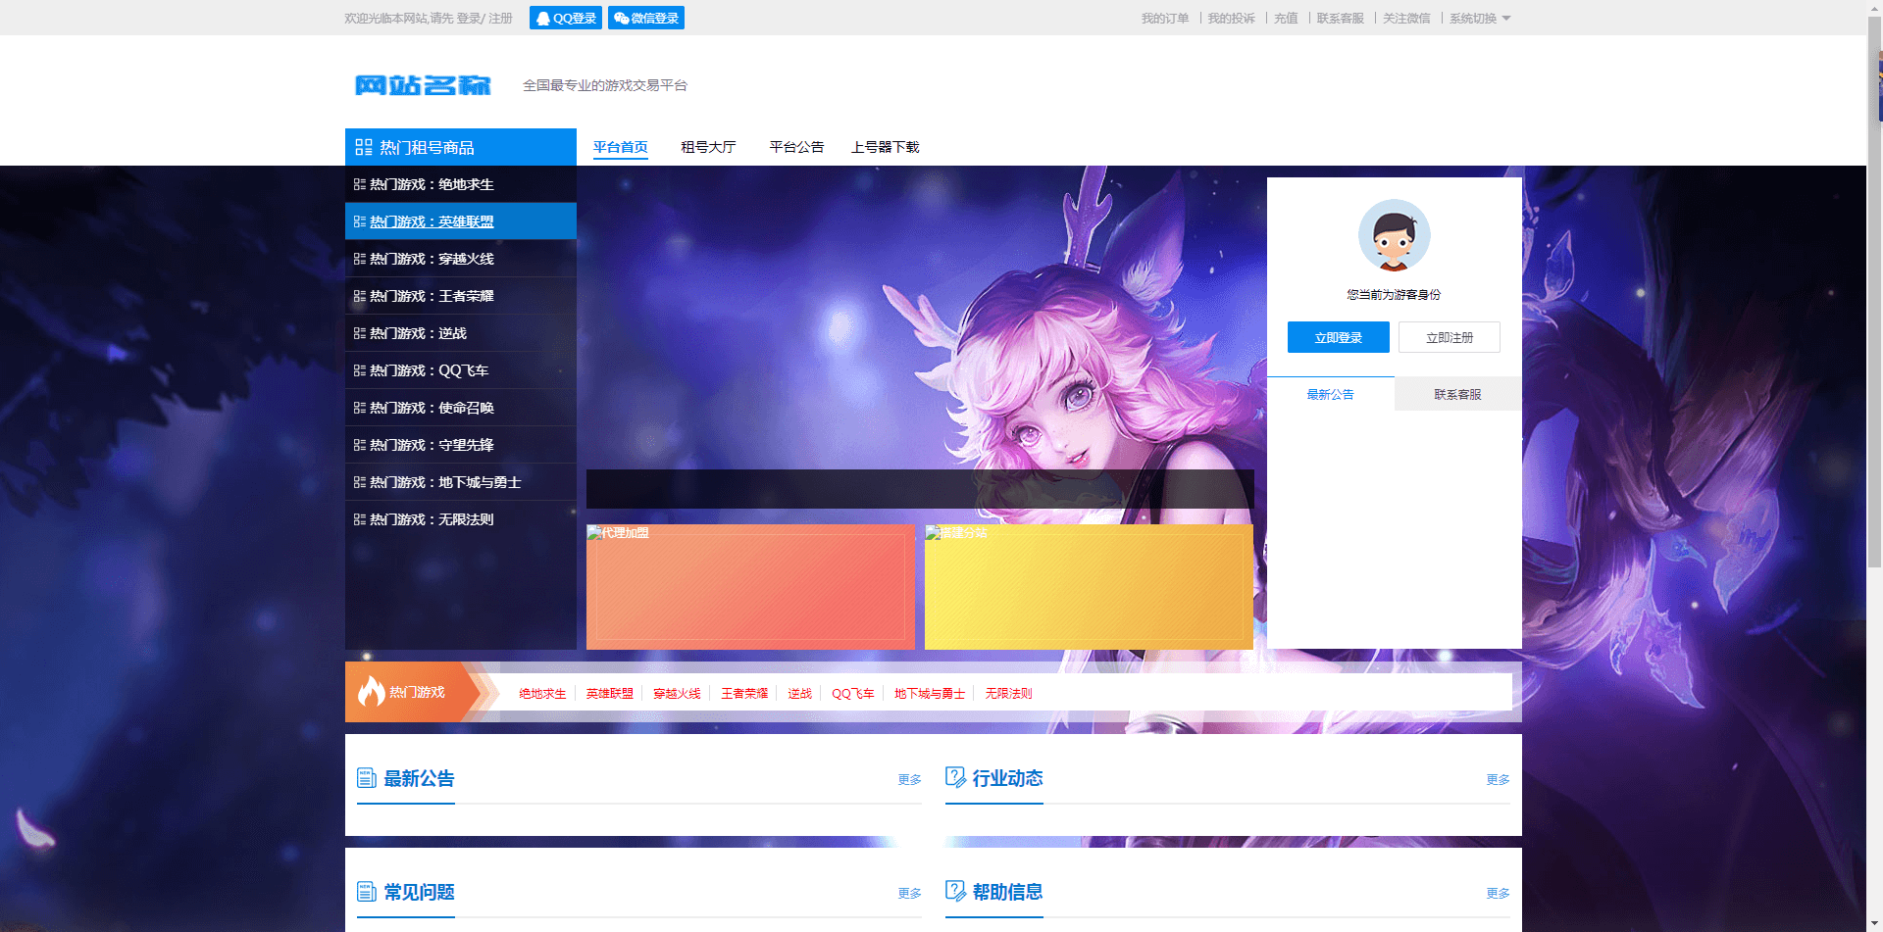Click 更多 beside 最新公告
This screenshot has height=932, width=1883.
pyautogui.click(x=910, y=780)
